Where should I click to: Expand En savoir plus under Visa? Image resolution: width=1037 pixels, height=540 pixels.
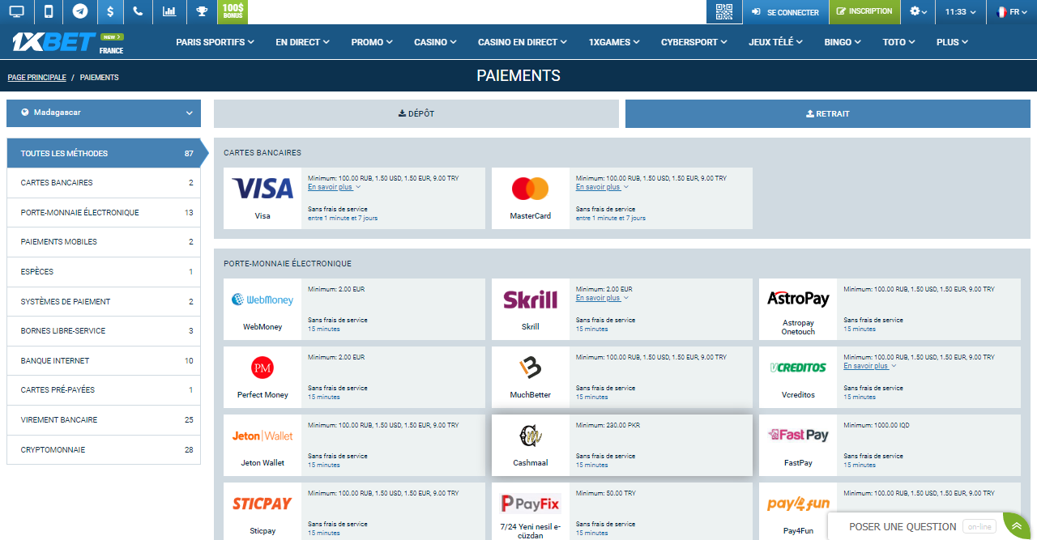click(334, 187)
